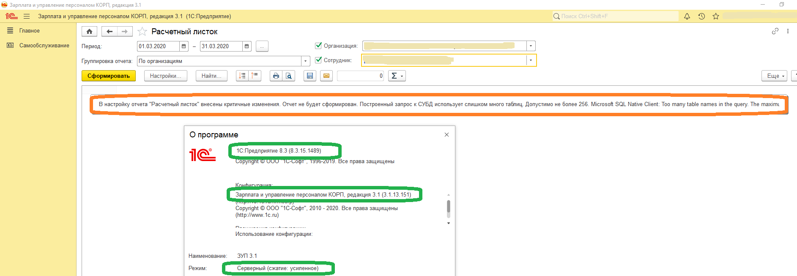Open print preview icon
Image resolution: width=797 pixels, height=276 pixels.
click(x=289, y=76)
